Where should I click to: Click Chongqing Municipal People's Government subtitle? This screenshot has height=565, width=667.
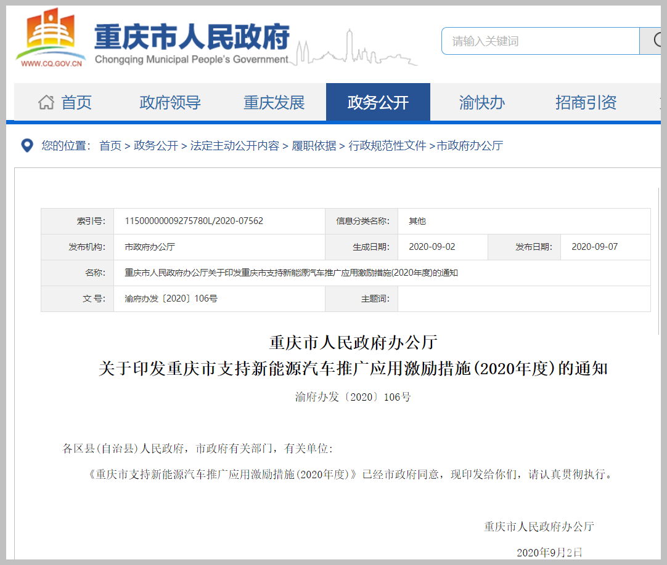(192, 60)
